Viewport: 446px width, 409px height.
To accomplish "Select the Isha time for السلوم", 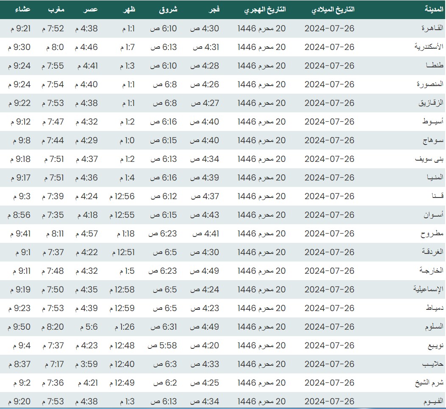I will (19, 327).
